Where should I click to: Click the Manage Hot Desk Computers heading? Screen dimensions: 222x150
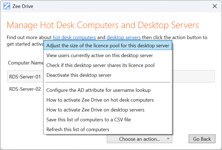click(x=103, y=25)
